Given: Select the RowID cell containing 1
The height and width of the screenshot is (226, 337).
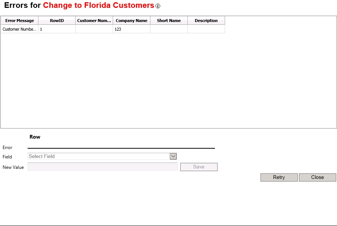Looking at the screenshot, I should (x=57, y=29).
